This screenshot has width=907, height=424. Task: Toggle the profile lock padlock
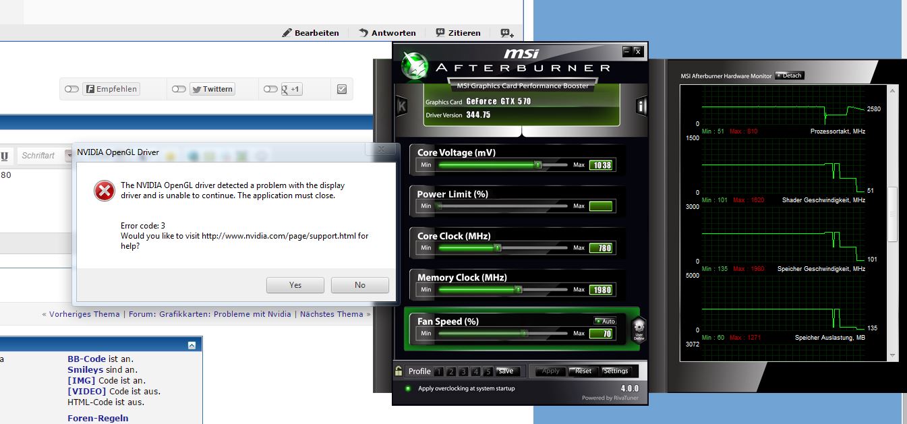tap(399, 371)
